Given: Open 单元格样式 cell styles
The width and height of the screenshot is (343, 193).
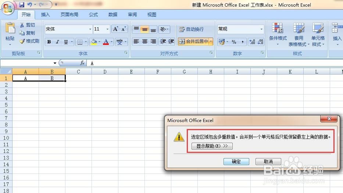Looking at the screenshot, I should click(318, 34).
